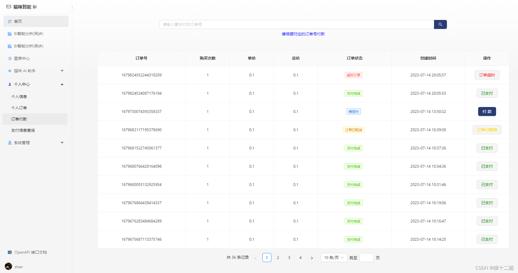
Task: Select 个人订单 submenu item
Action: pos(35,108)
